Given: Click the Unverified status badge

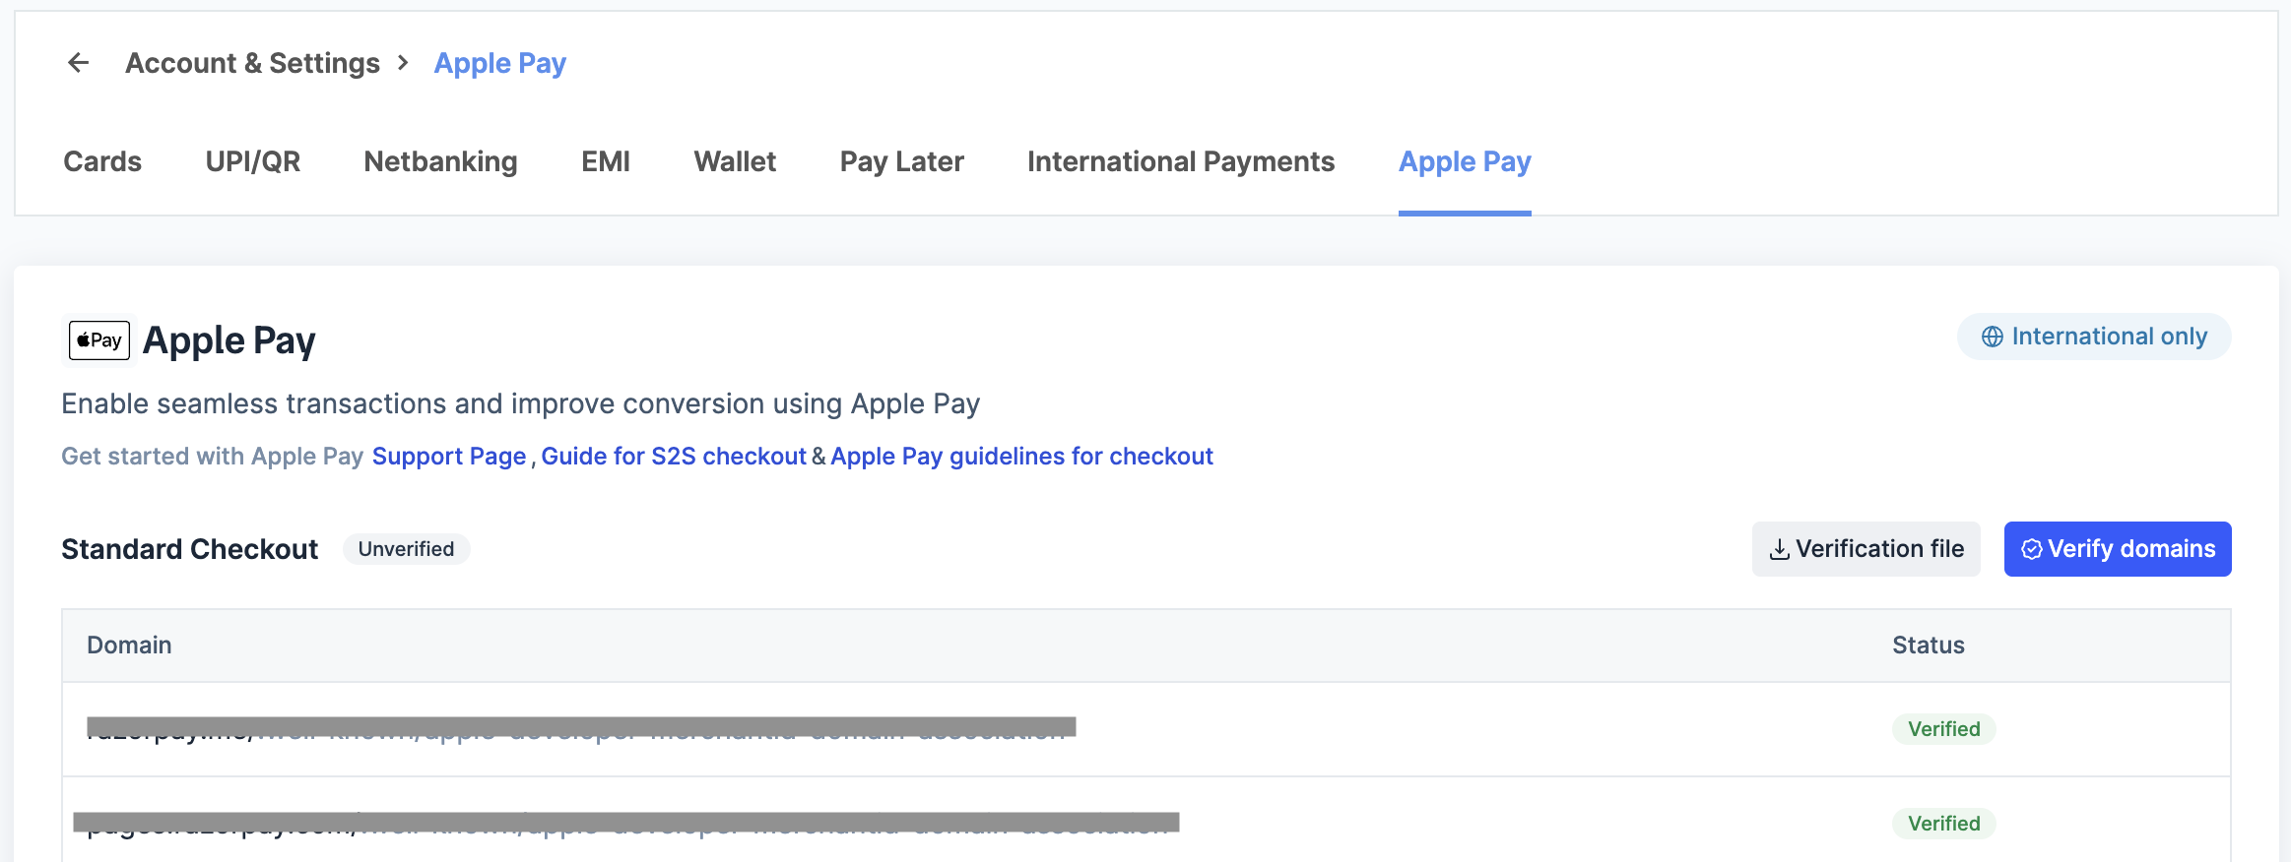Looking at the screenshot, I should click(x=406, y=549).
